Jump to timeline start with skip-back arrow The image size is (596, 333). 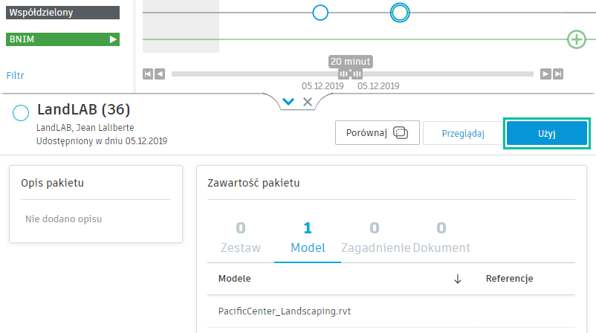(148, 74)
